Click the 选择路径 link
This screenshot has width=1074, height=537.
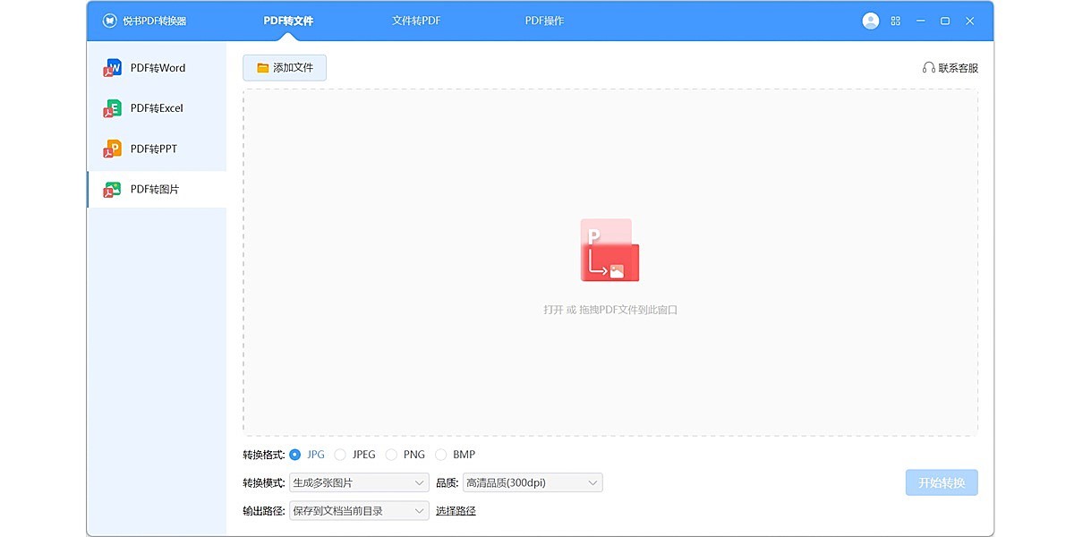click(456, 510)
